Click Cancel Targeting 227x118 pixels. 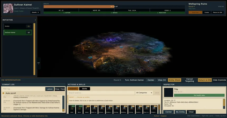coord(190,80)
